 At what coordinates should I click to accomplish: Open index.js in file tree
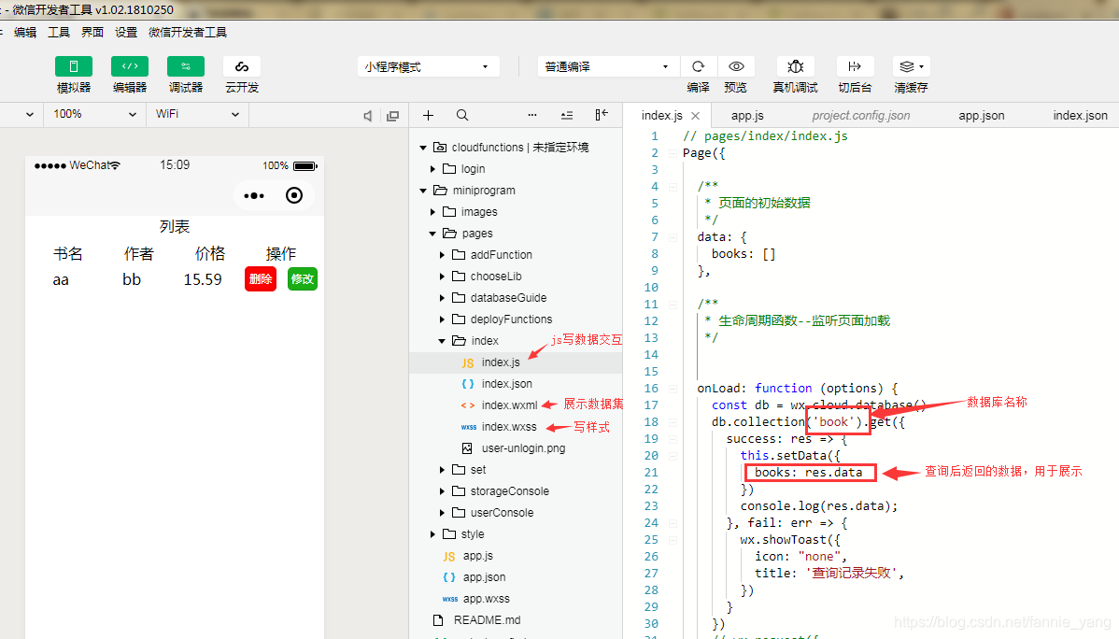click(x=516, y=362)
